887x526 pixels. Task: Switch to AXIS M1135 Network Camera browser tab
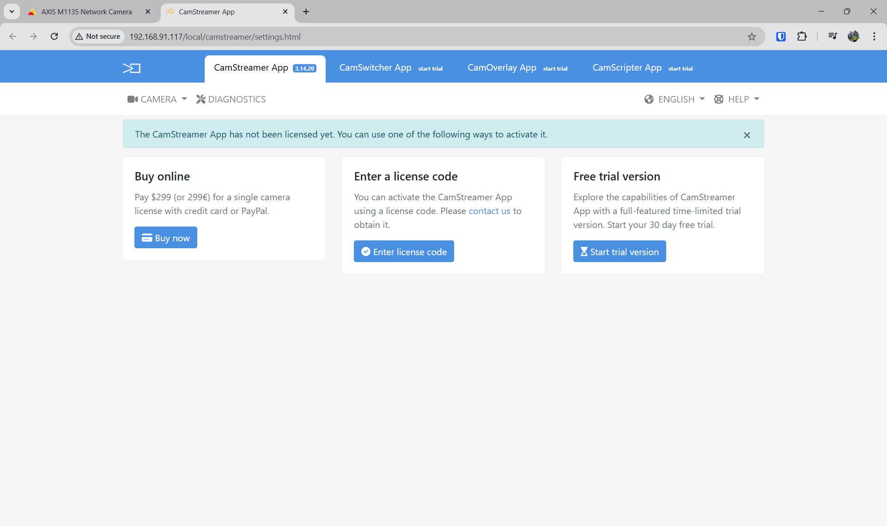[x=87, y=12]
